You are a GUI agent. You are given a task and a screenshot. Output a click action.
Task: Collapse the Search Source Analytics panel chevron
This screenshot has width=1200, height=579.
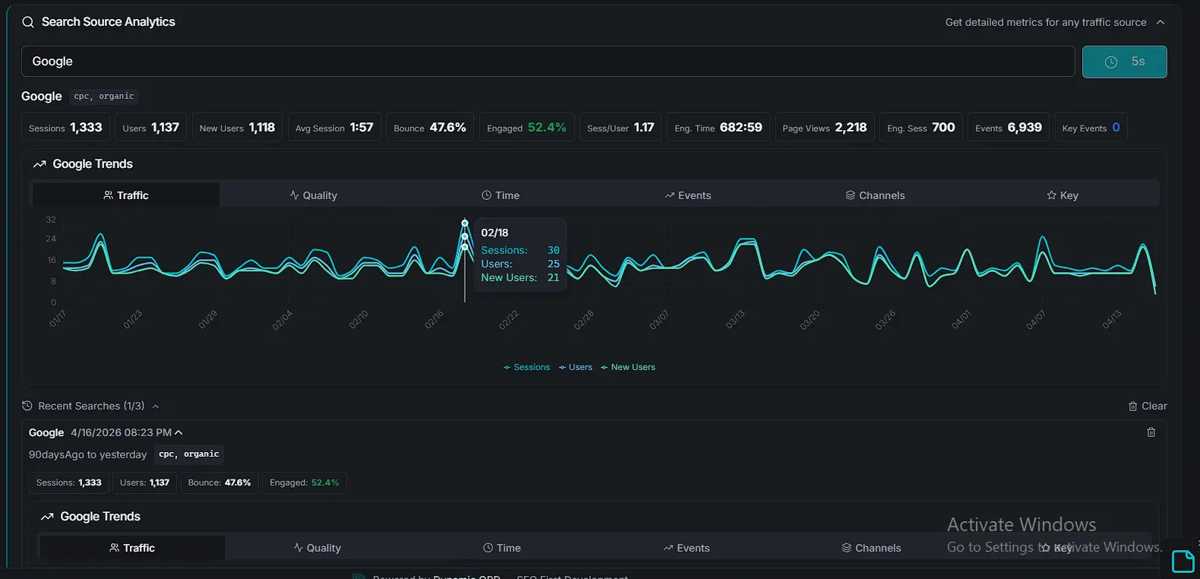click(x=1161, y=22)
